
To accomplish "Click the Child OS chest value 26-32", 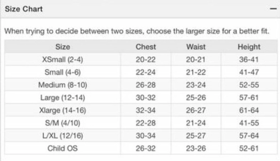I will [x=146, y=148].
